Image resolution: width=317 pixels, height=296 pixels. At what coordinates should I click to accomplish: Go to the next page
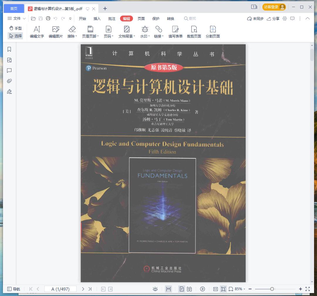tap(83, 289)
